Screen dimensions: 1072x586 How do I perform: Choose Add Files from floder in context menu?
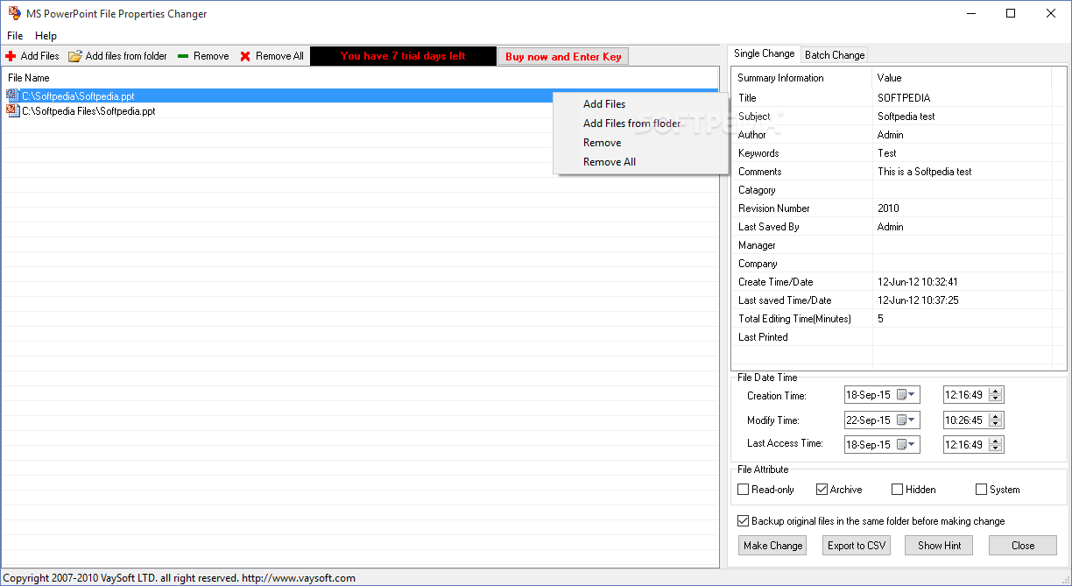point(641,124)
